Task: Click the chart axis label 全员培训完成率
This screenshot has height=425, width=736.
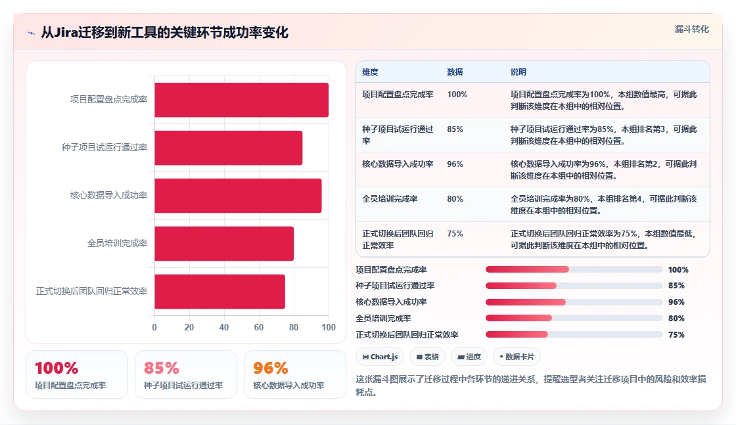Action: (x=118, y=243)
